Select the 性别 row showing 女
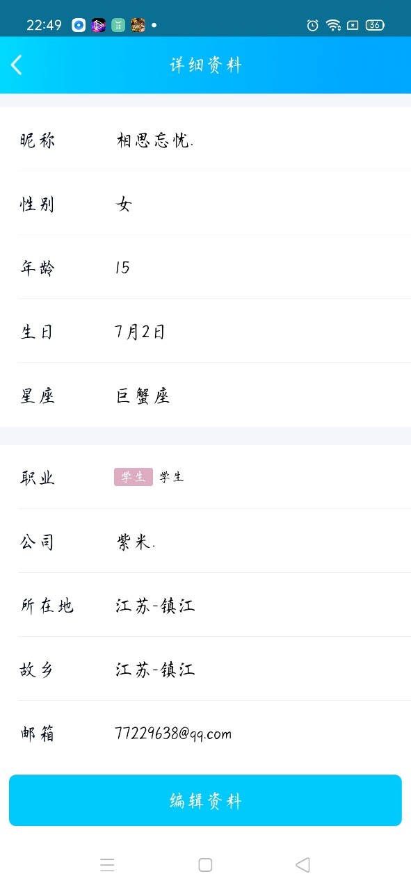 pyautogui.click(x=205, y=203)
